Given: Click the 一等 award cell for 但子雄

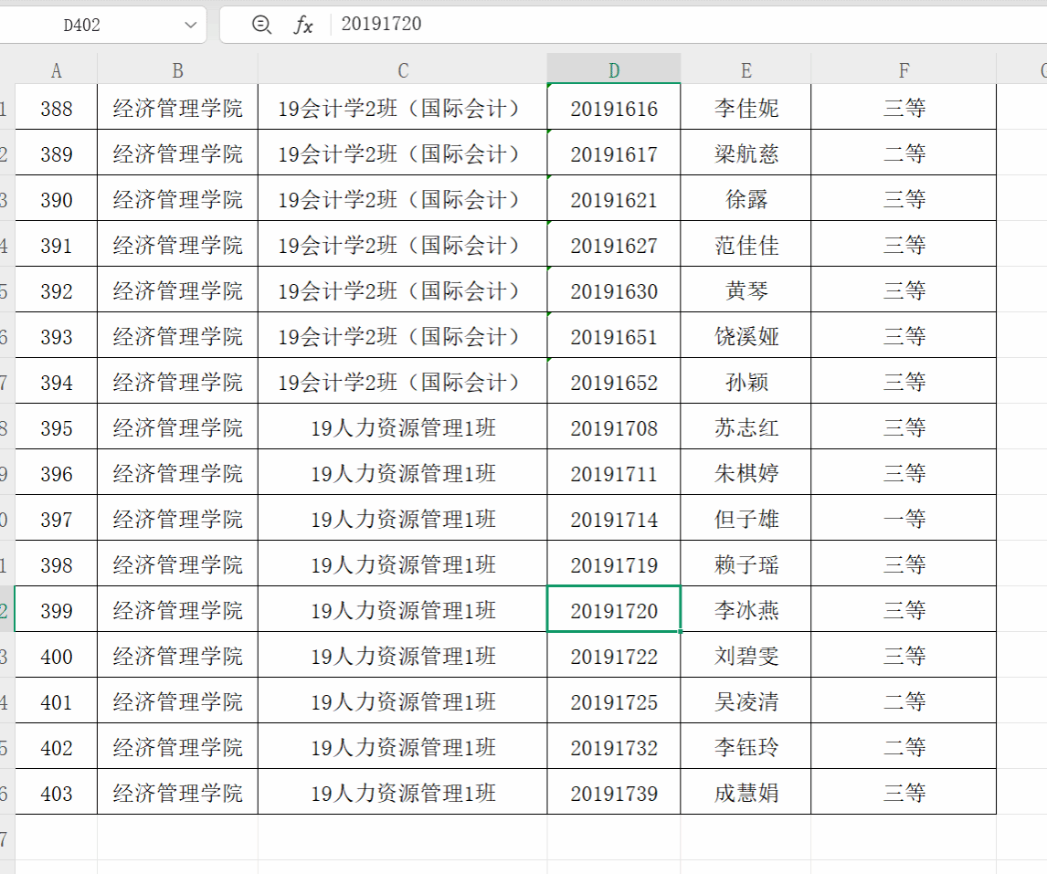Looking at the screenshot, I should 904,520.
